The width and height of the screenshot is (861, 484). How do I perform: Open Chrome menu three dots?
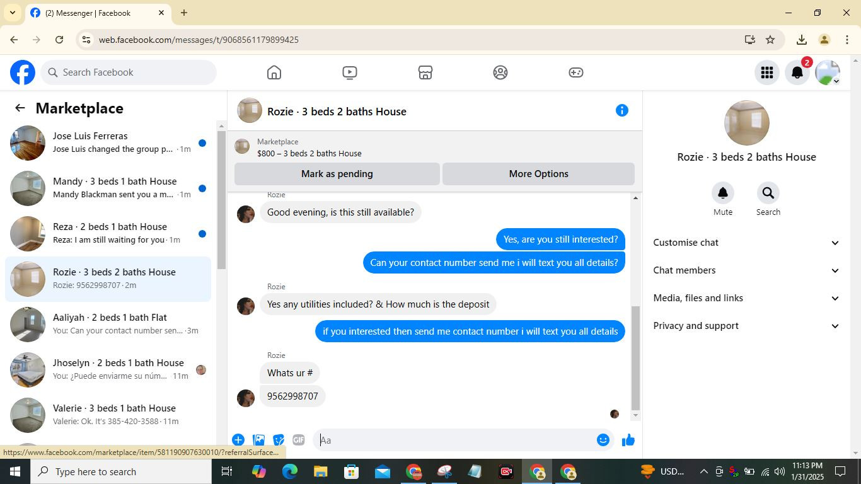(847, 40)
